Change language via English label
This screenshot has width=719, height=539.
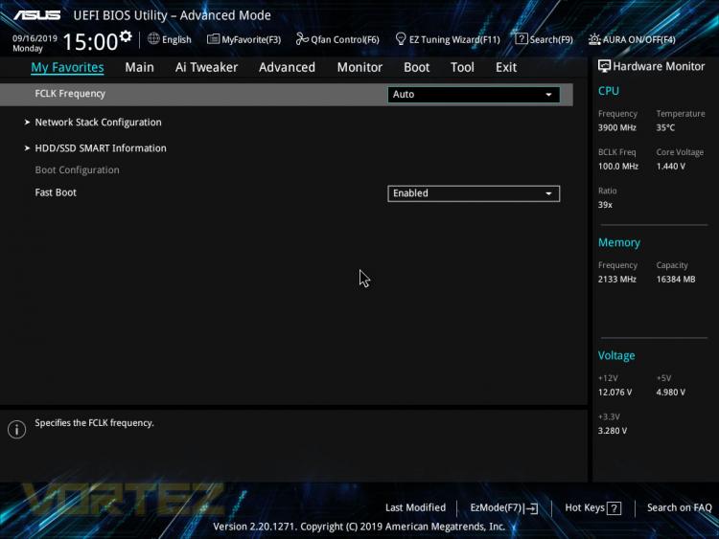[176, 40]
